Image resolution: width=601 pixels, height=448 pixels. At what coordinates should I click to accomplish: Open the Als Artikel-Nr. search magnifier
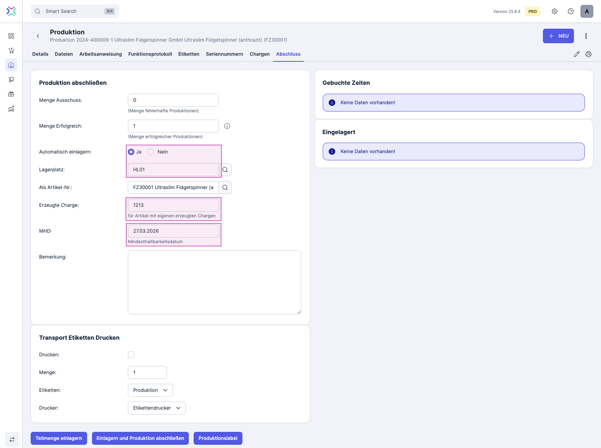[x=225, y=187]
